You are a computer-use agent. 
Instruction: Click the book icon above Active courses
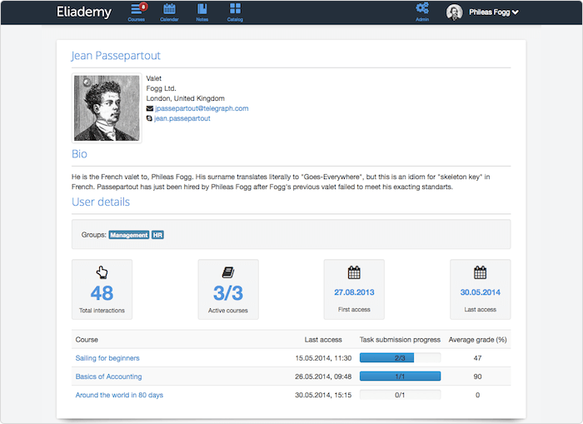tap(228, 272)
